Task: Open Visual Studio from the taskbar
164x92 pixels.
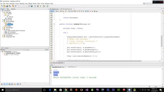Action: [87, 90]
